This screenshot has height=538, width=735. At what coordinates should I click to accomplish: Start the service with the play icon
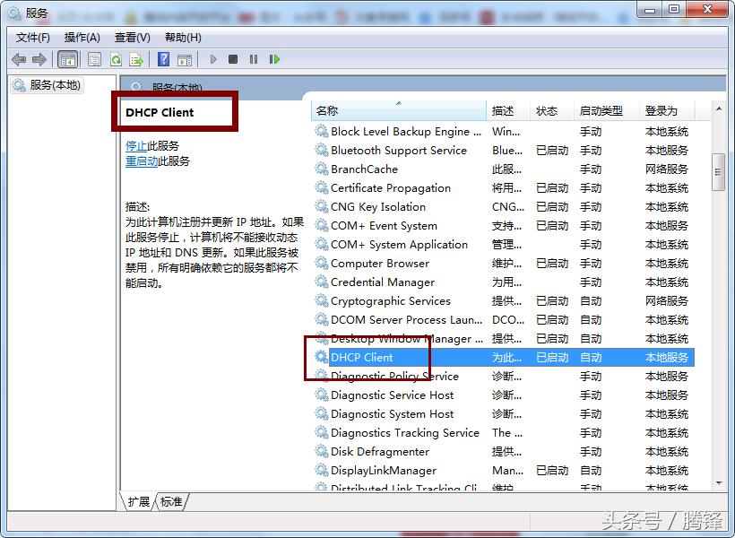point(212,59)
